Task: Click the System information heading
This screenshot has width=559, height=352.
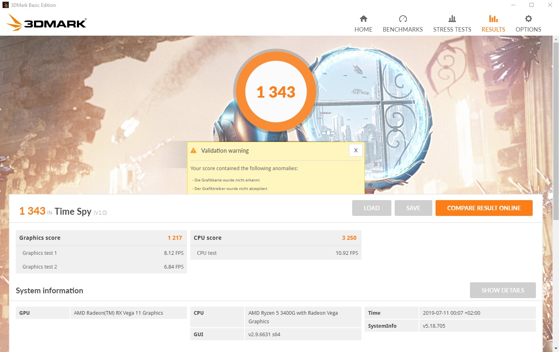Action: click(x=49, y=291)
